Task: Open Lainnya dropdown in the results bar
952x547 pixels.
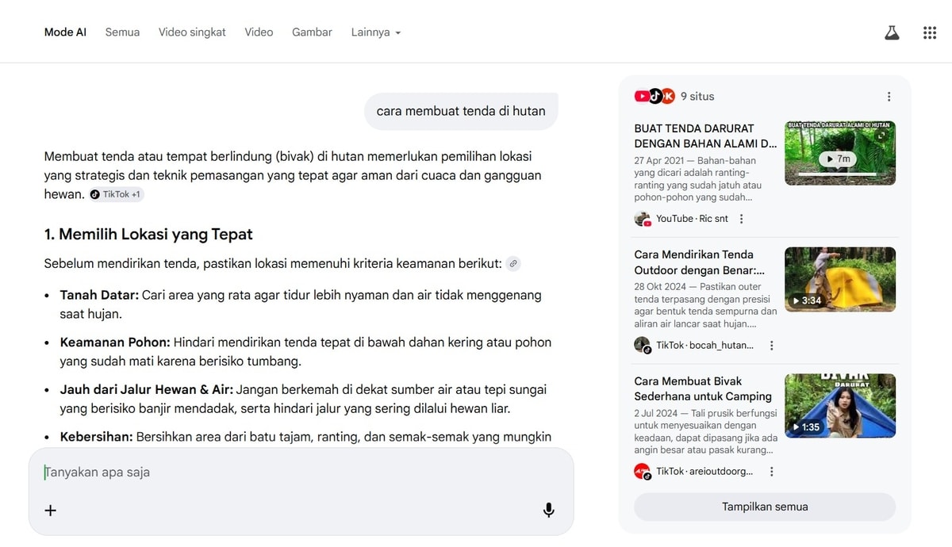Action: pos(374,32)
